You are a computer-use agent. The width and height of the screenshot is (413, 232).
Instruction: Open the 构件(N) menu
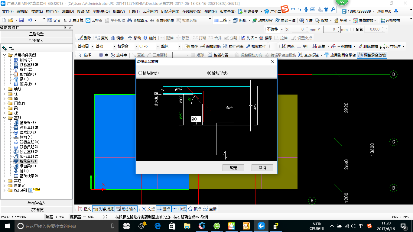52,11
